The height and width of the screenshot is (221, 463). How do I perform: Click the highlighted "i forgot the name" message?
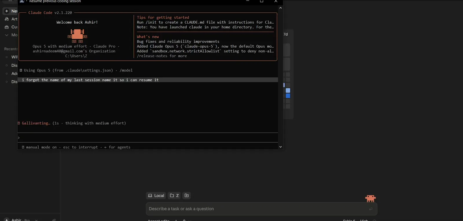148,80
